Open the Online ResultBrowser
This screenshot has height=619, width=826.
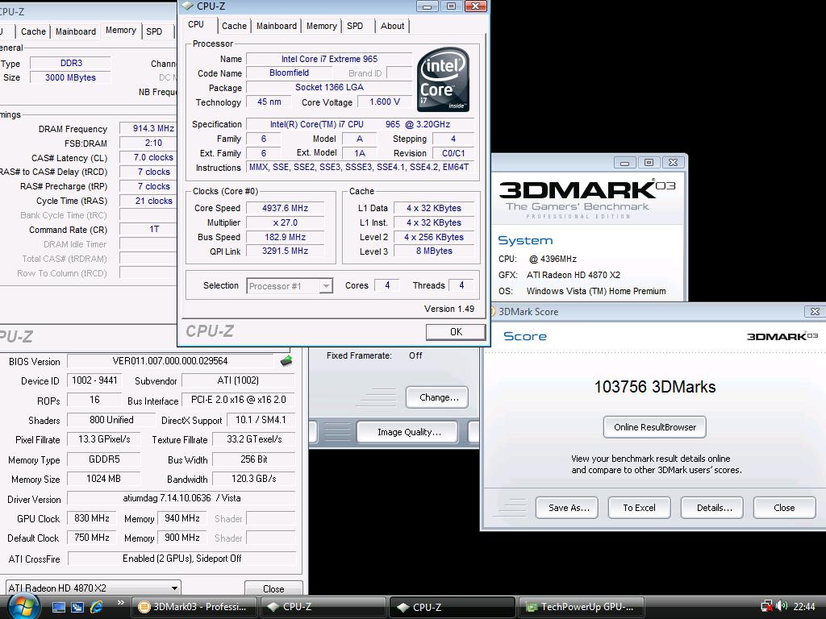(655, 427)
